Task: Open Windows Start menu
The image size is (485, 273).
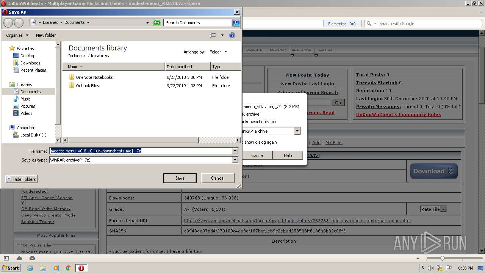Action: (x=11, y=268)
